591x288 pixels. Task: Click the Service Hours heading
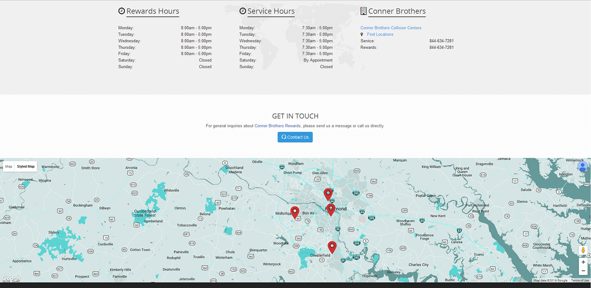click(x=271, y=11)
